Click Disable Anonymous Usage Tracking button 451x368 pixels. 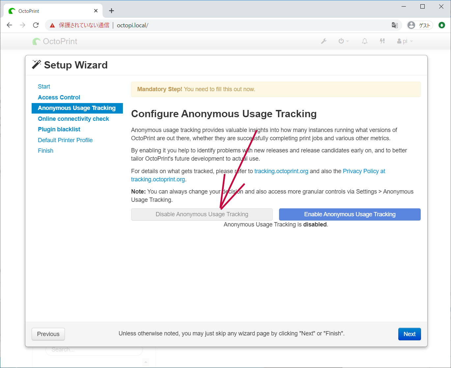[x=202, y=214]
